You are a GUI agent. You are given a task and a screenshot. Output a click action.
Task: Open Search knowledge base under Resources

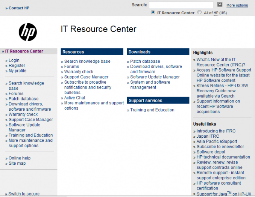tap(87, 61)
